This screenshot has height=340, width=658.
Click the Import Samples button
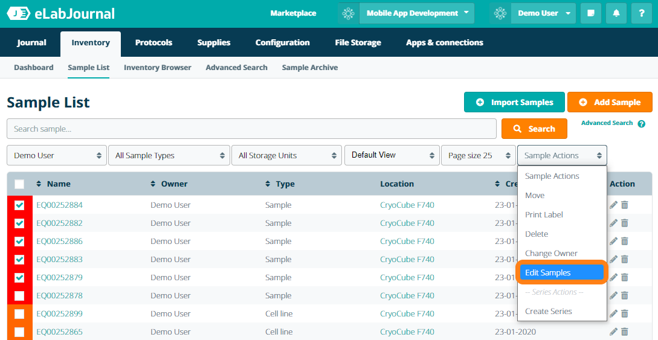click(x=514, y=103)
